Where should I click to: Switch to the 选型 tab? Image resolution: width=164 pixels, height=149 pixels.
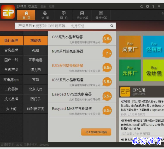(x=45, y=15)
